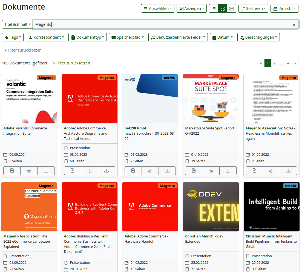The image size is (302, 272).
Task: Click Filter zurücksetzen link beside document count
Action: click(x=71, y=63)
